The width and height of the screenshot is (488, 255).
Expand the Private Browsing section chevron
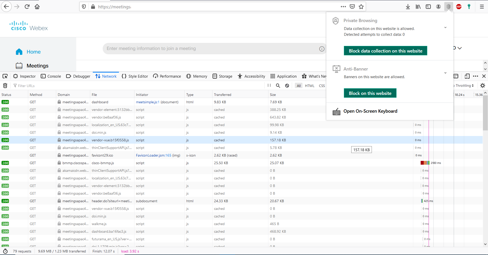click(445, 27)
